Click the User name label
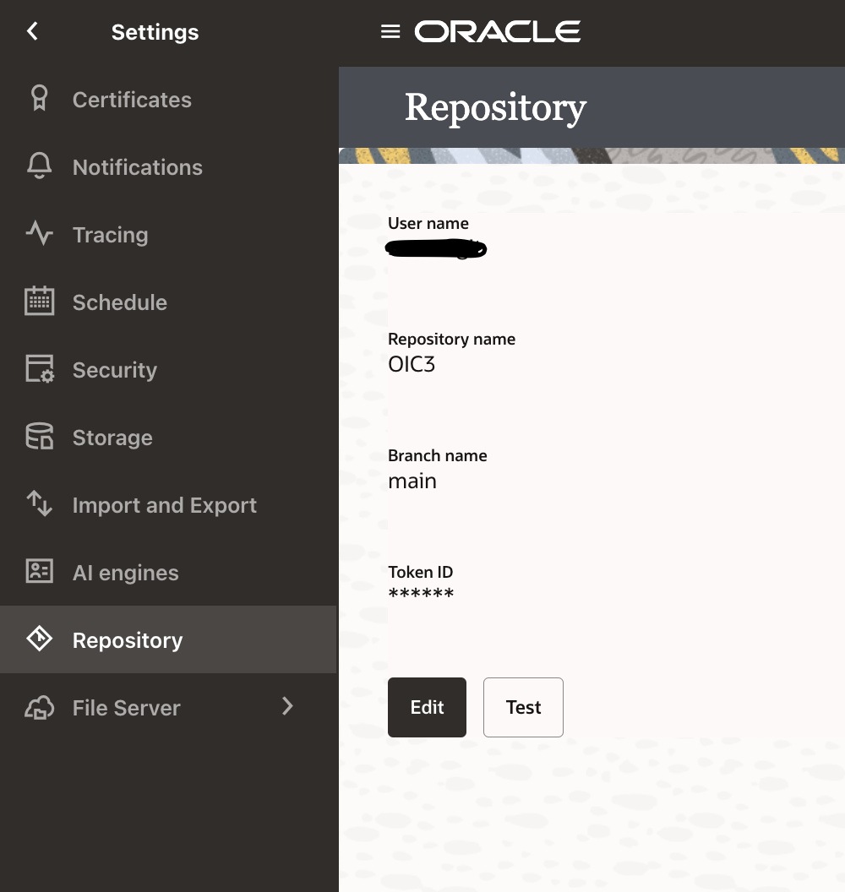845x892 pixels. [428, 223]
